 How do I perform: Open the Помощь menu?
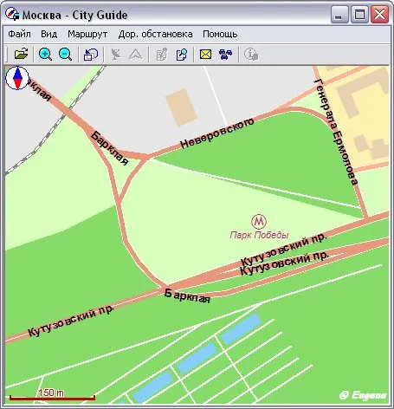click(x=220, y=34)
